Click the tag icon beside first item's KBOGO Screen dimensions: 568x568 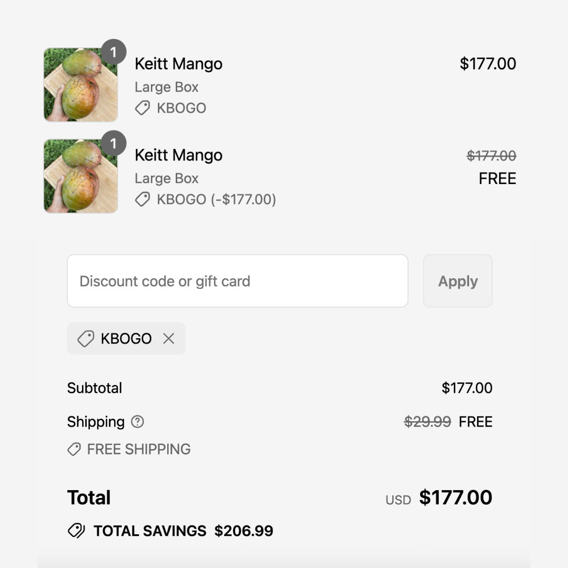tap(142, 108)
